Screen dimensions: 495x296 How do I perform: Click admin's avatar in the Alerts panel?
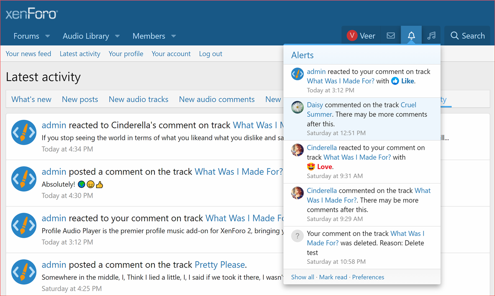pyautogui.click(x=297, y=74)
